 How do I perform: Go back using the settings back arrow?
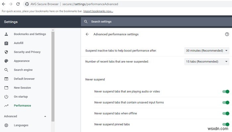point(87,34)
